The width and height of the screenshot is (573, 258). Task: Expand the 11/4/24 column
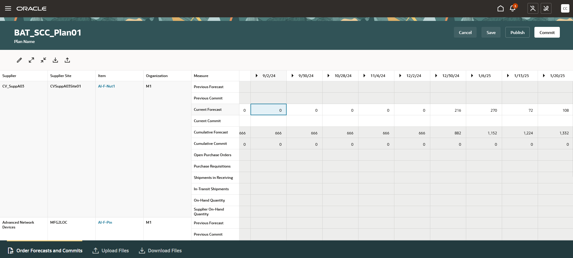(364, 76)
